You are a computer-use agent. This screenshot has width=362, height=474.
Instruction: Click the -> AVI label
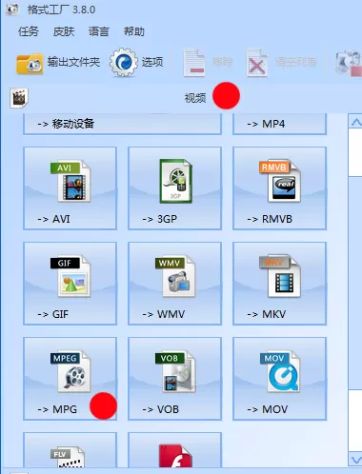click(x=53, y=219)
